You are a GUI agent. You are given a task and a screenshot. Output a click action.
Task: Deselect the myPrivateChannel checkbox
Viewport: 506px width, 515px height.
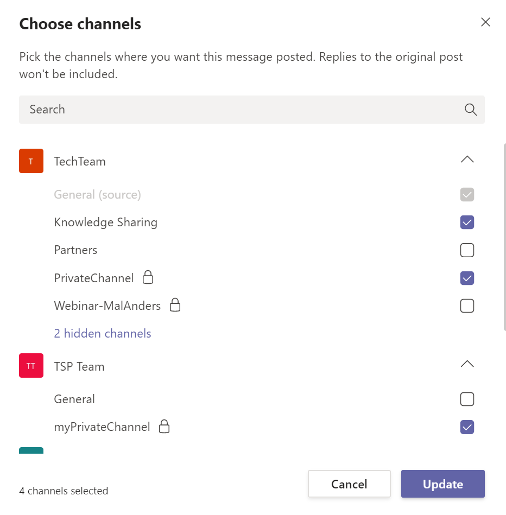[467, 427]
